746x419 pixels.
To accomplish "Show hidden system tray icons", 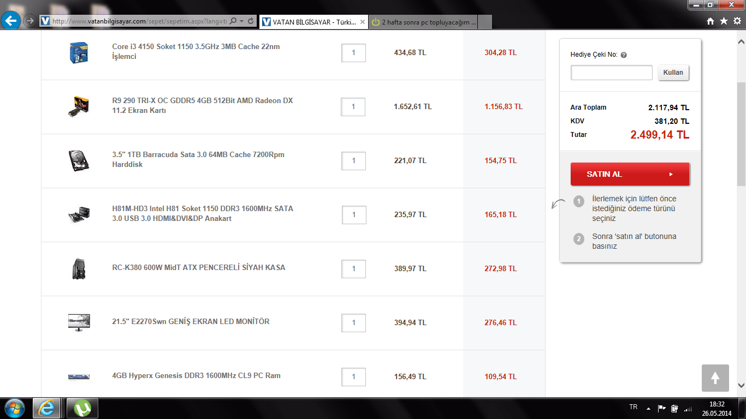I will 648,408.
